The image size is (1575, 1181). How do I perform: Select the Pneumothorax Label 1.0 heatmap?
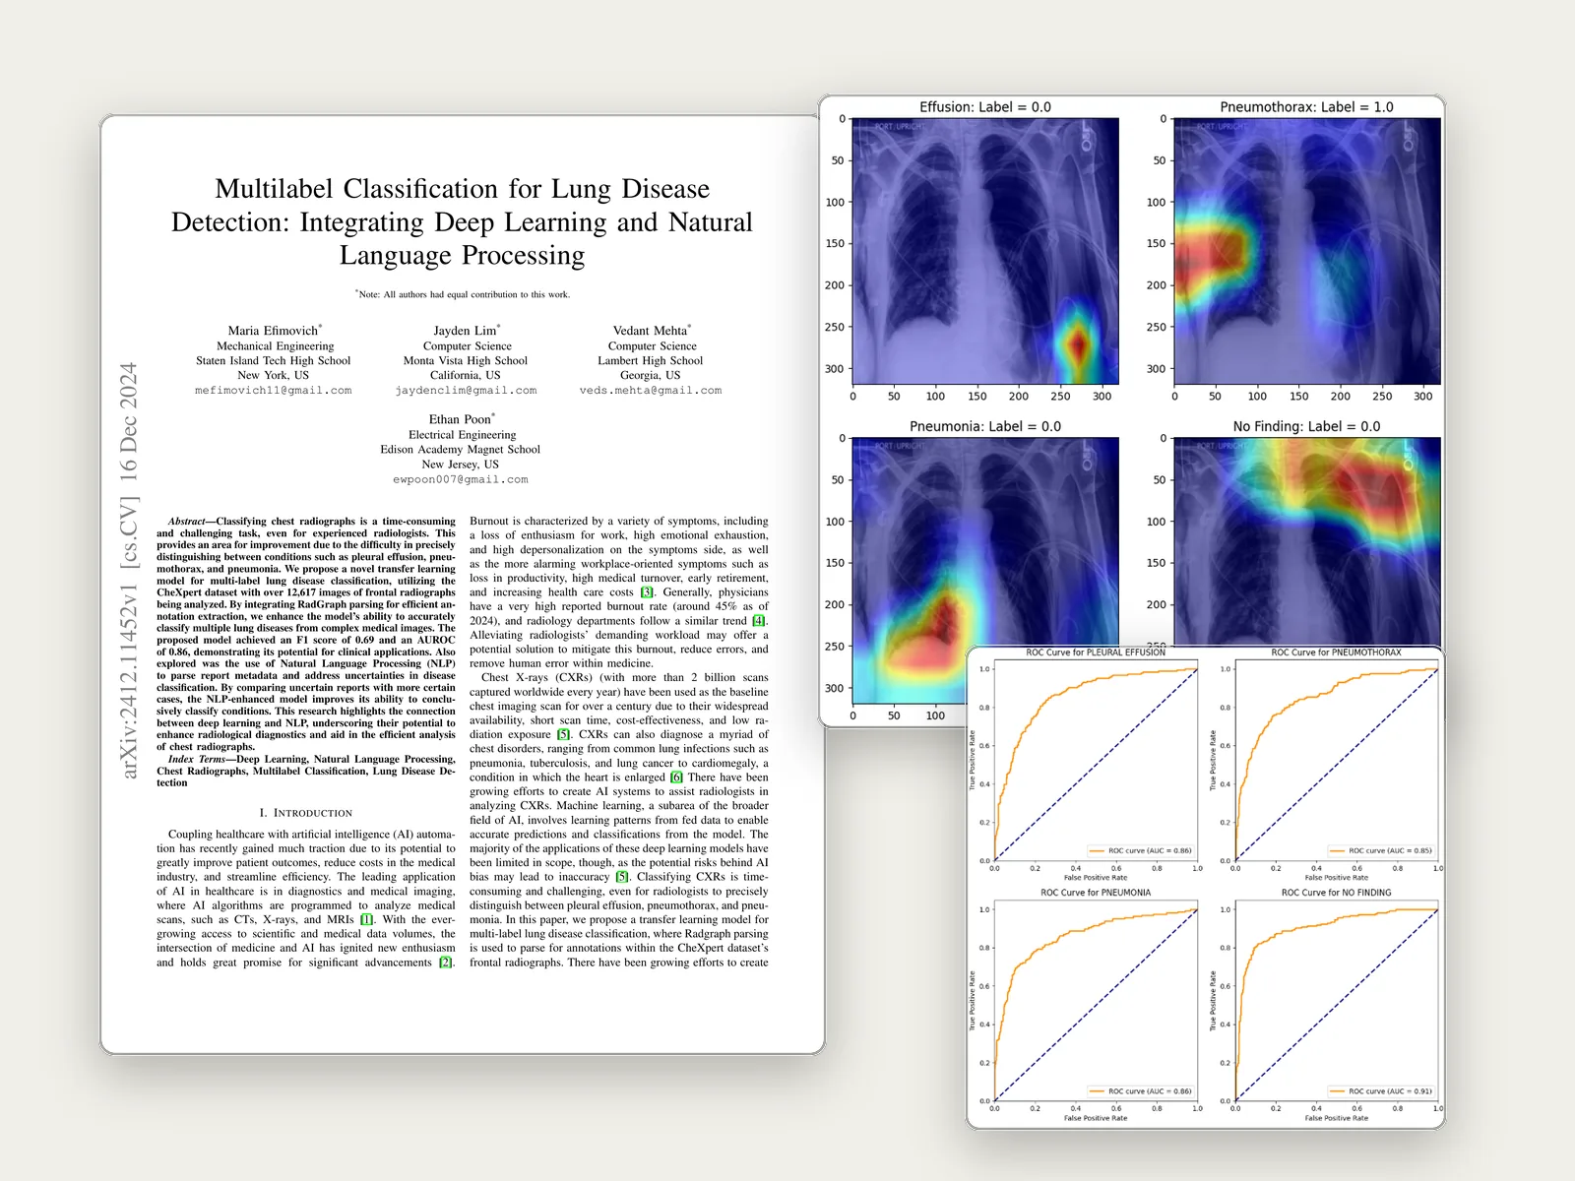pyautogui.click(x=1307, y=251)
